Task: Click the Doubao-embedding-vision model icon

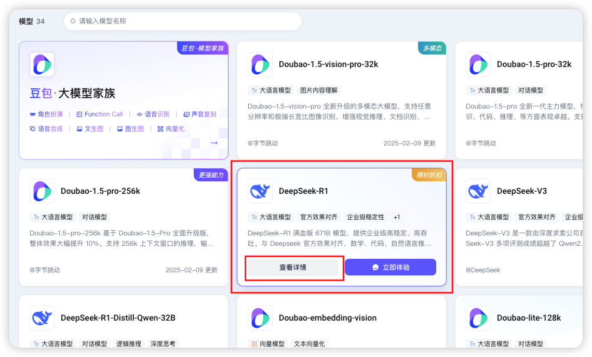Action: coord(260,318)
